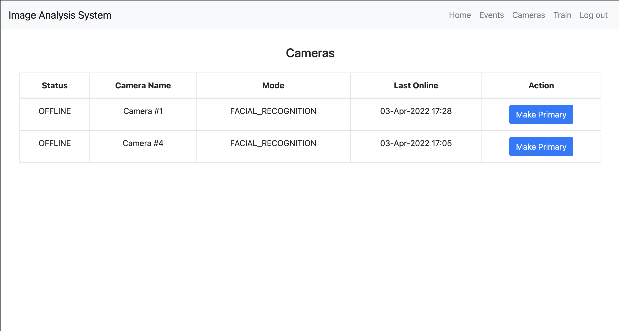
Task: Make Camera #4 the primary camera
Action: [x=541, y=147]
